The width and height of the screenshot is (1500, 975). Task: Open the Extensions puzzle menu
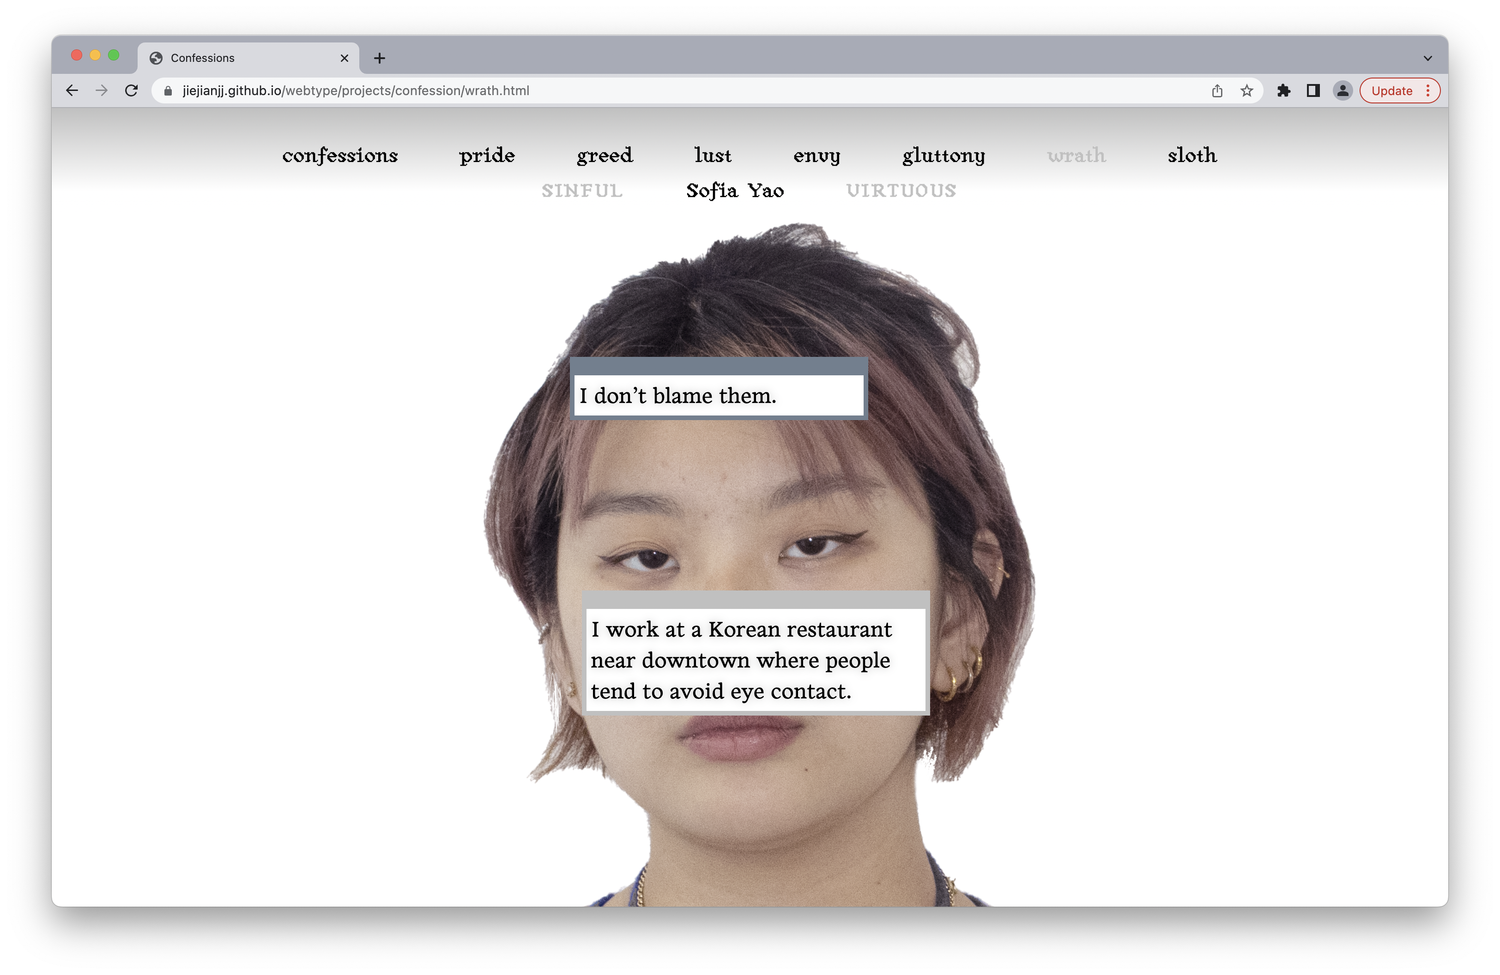coord(1283,90)
